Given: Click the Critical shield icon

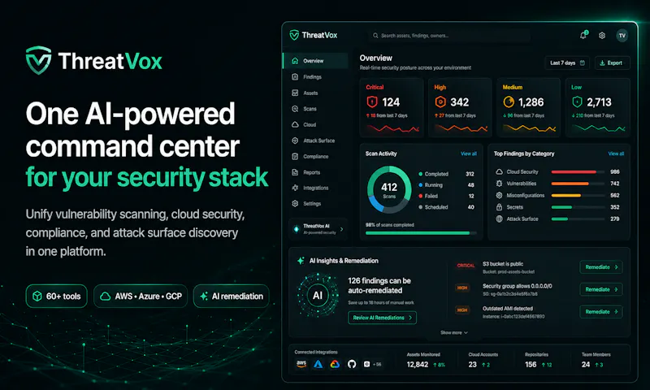Looking at the screenshot, I should coord(372,102).
